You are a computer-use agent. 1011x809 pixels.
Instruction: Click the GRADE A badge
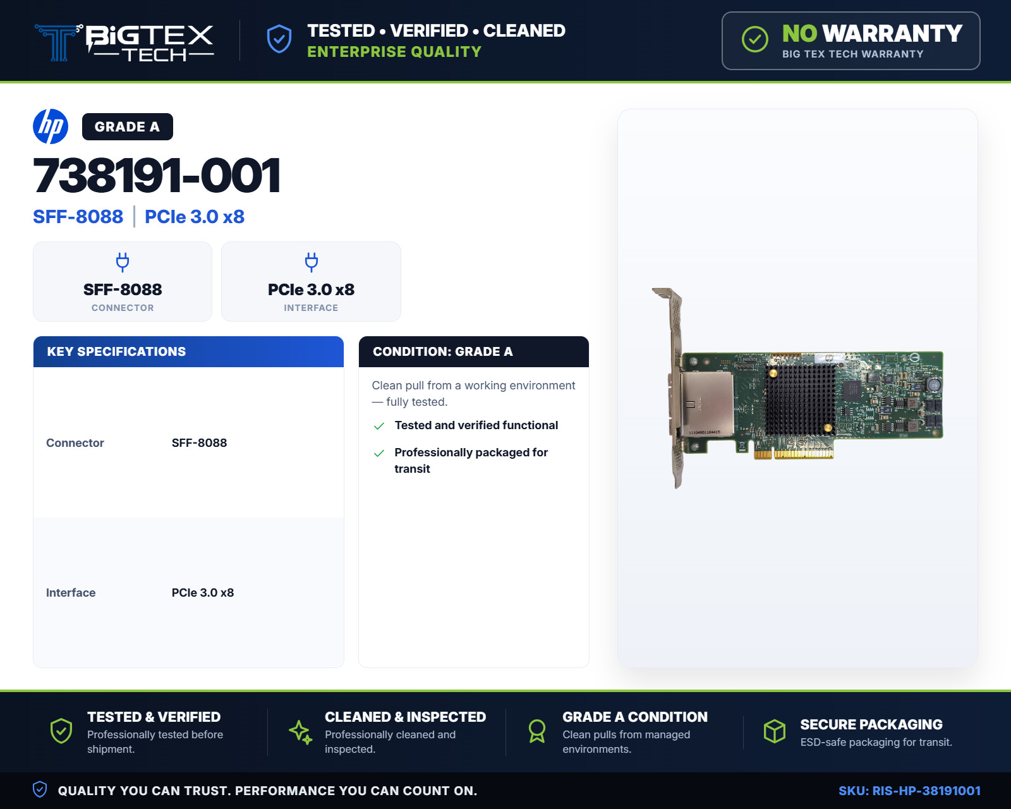(128, 126)
